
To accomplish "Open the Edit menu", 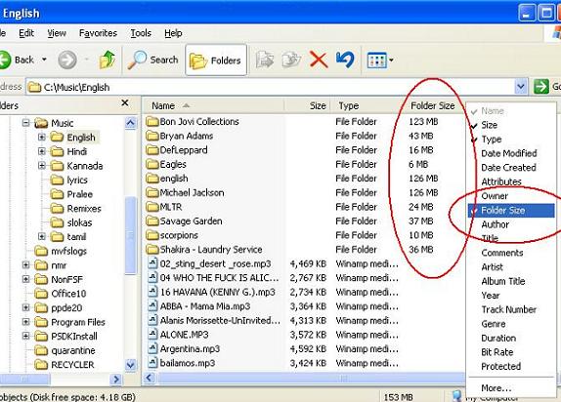I will 26,33.
